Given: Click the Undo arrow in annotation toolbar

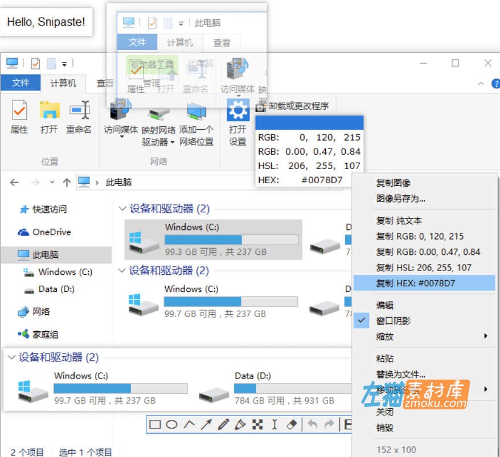Looking at the screenshot, I should point(312,424).
